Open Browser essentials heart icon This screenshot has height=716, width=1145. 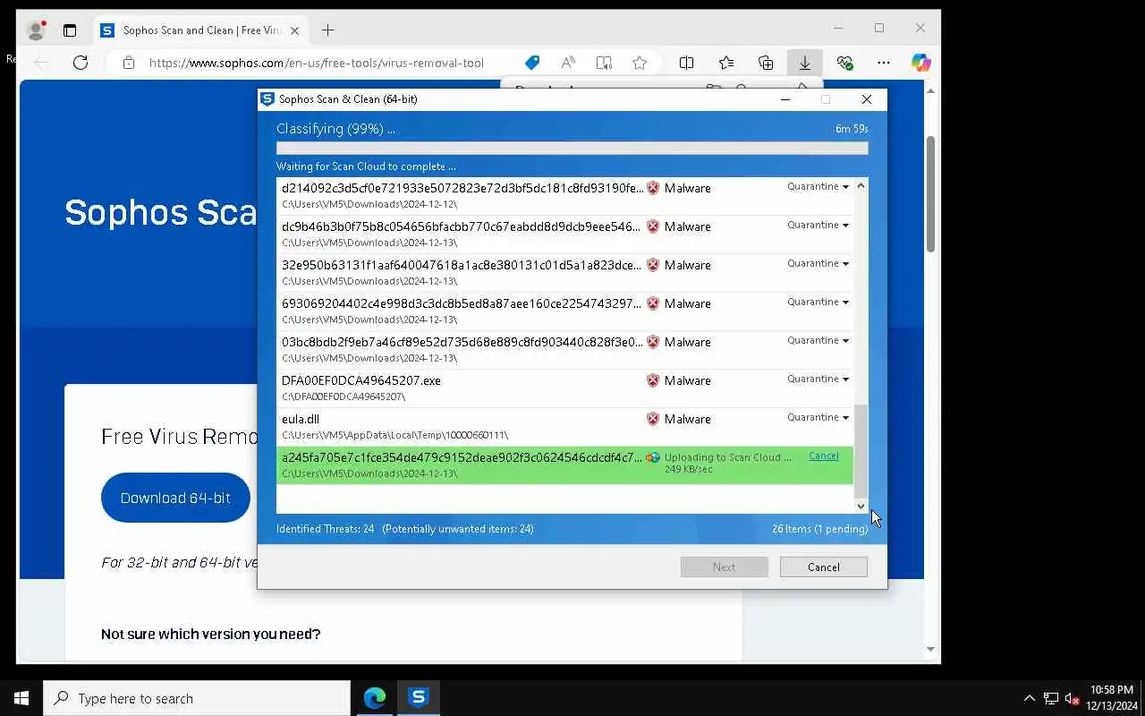pyautogui.click(x=844, y=63)
